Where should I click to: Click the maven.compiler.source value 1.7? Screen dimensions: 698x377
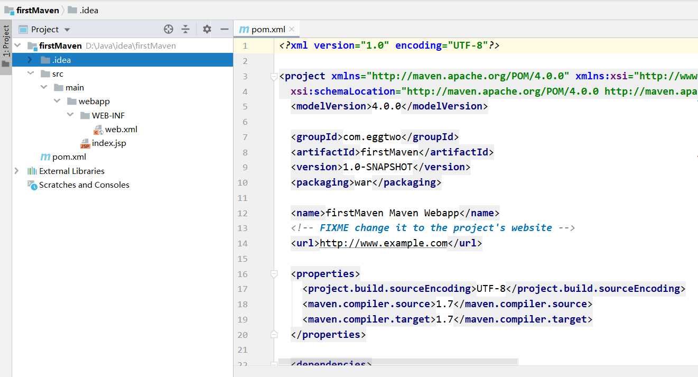click(444, 304)
